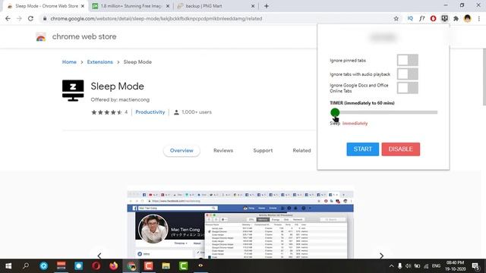Switch to the Reviews tab
Image resolution: width=486 pixels, height=273 pixels.
(x=223, y=150)
